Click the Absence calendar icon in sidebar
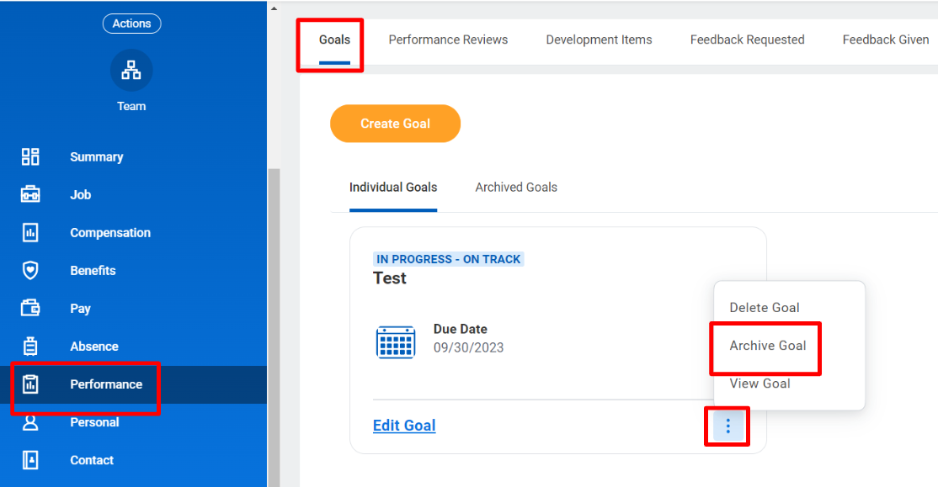The height and width of the screenshot is (487, 938). tap(30, 346)
